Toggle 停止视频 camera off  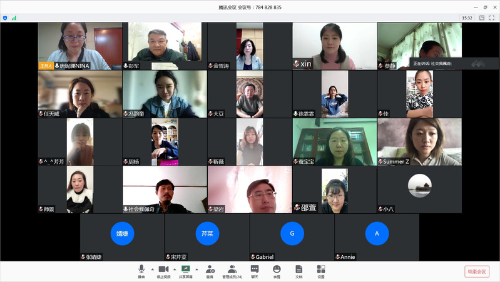pos(163,271)
